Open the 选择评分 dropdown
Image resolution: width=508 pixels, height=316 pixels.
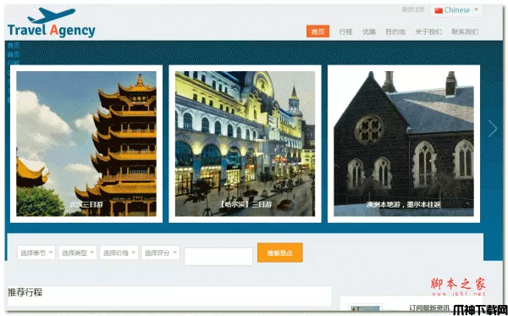160,252
